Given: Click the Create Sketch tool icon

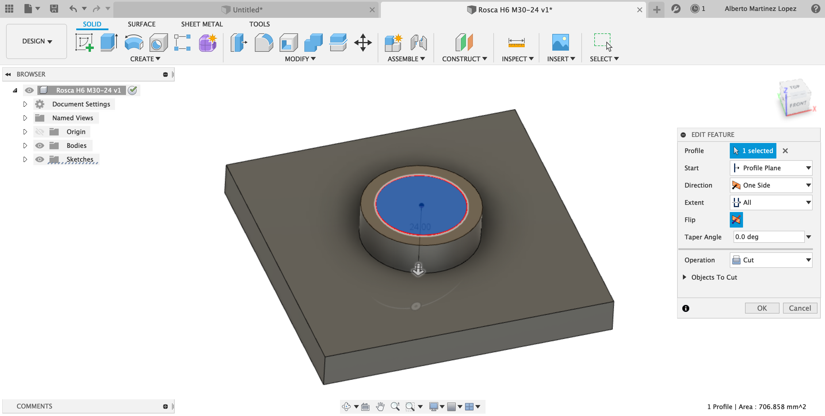Looking at the screenshot, I should click(84, 43).
